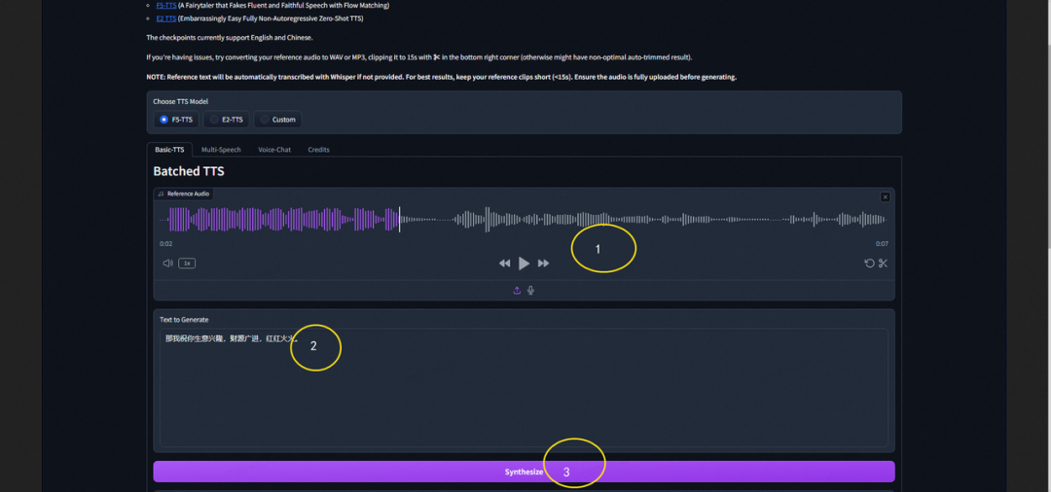Mute the reference audio volume icon
The height and width of the screenshot is (492, 1051).
pos(167,264)
